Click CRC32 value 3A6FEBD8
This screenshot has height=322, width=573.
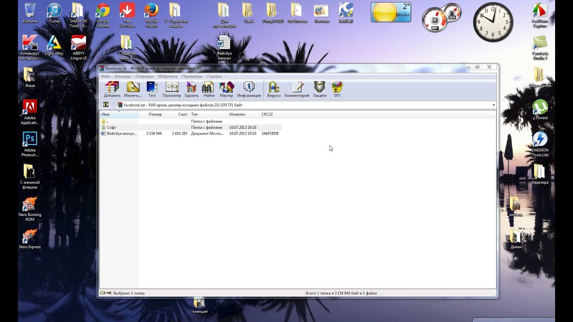pyautogui.click(x=270, y=133)
